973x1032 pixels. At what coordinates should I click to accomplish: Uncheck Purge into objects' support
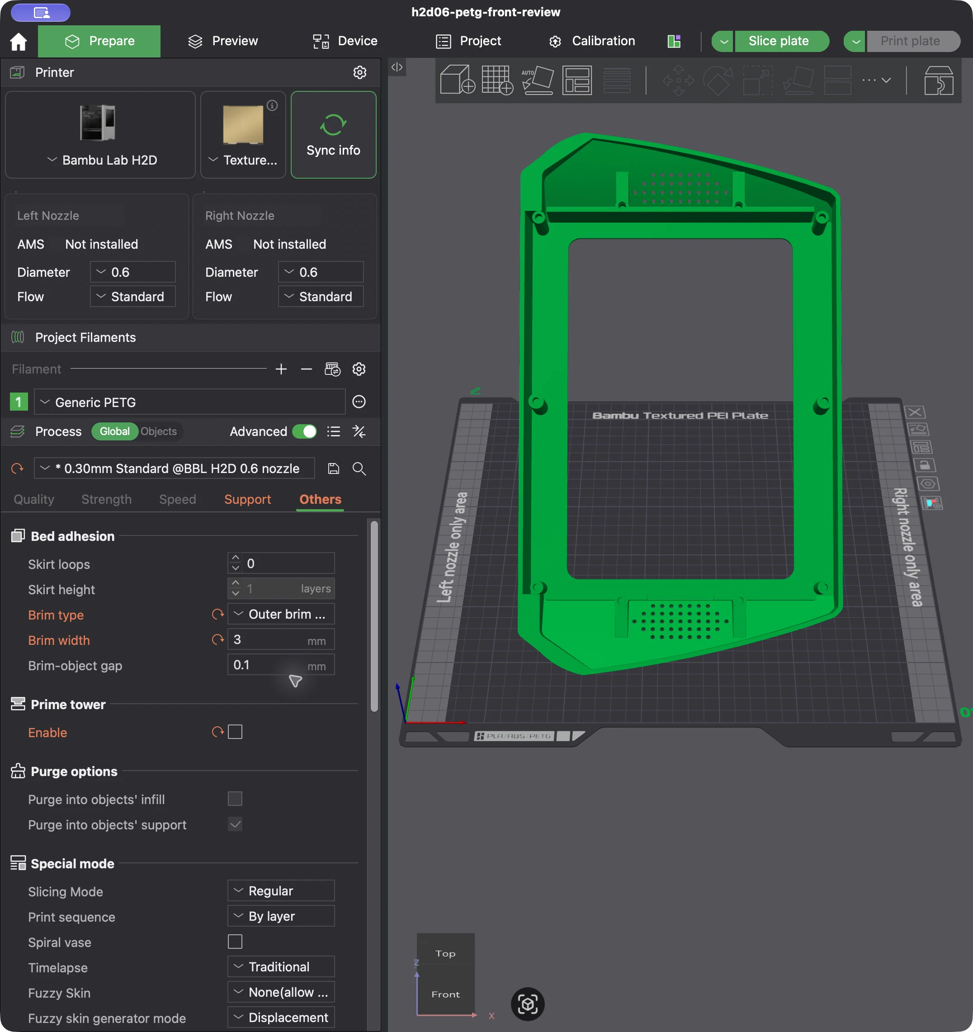pos(235,824)
